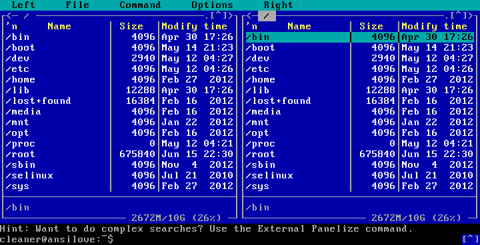The width and height of the screenshot is (480, 245).
Task: Open the Right menu
Action: click(278, 5)
